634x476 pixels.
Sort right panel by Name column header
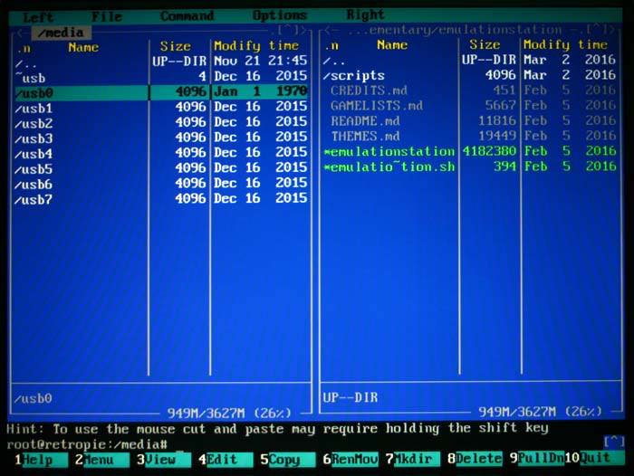point(392,45)
